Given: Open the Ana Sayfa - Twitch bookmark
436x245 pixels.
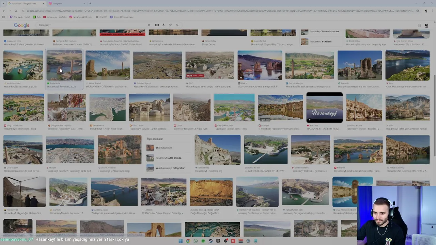Looking at the screenshot, I should (20, 17).
